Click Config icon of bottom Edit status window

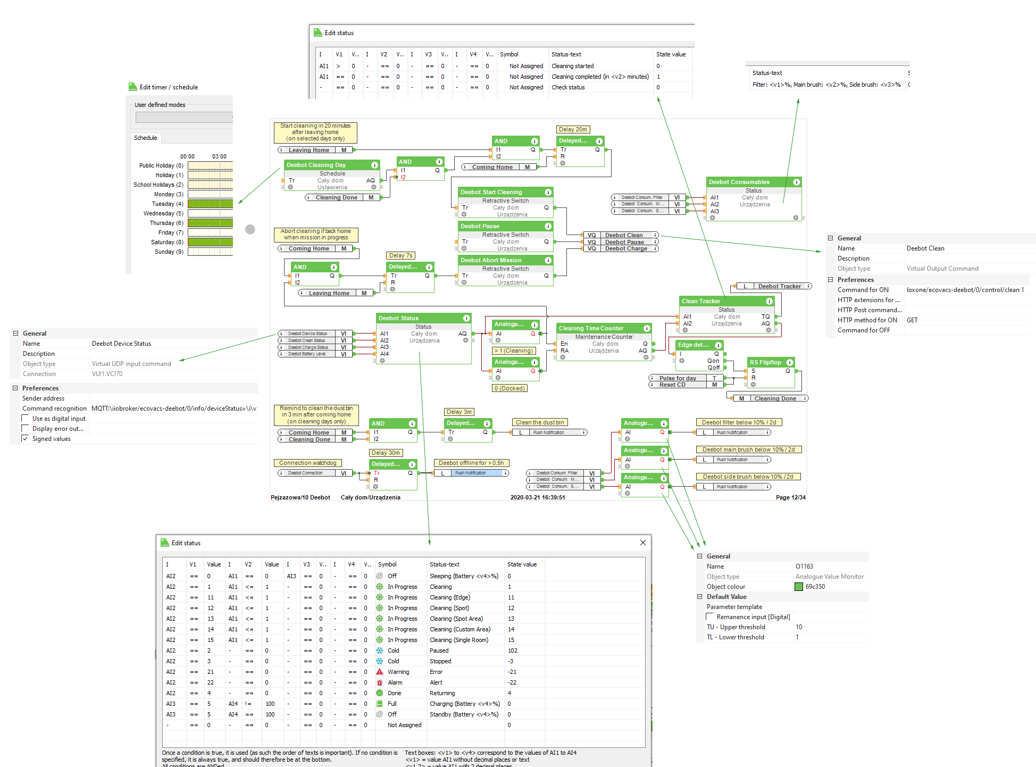click(165, 543)
